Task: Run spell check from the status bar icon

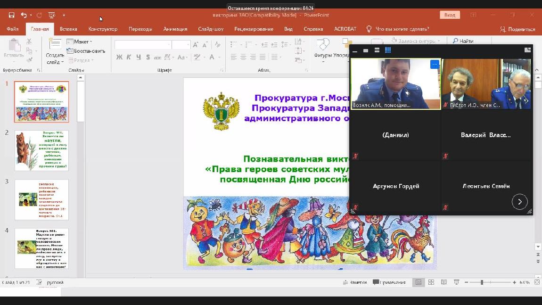Action: [39, 282]
